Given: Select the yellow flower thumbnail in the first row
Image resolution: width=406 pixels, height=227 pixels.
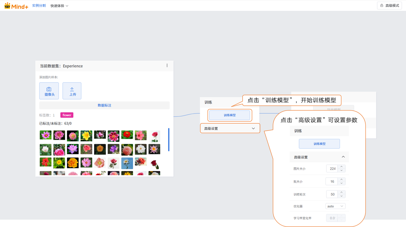Looking at the screenshot, I should 86,135.
